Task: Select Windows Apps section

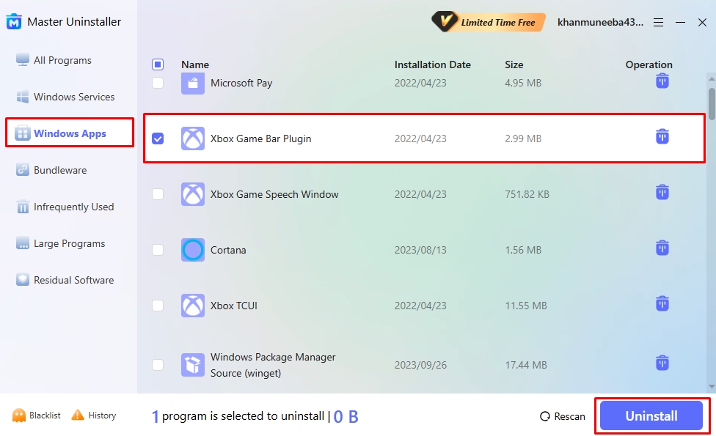Action: click(x=70, y=133)
